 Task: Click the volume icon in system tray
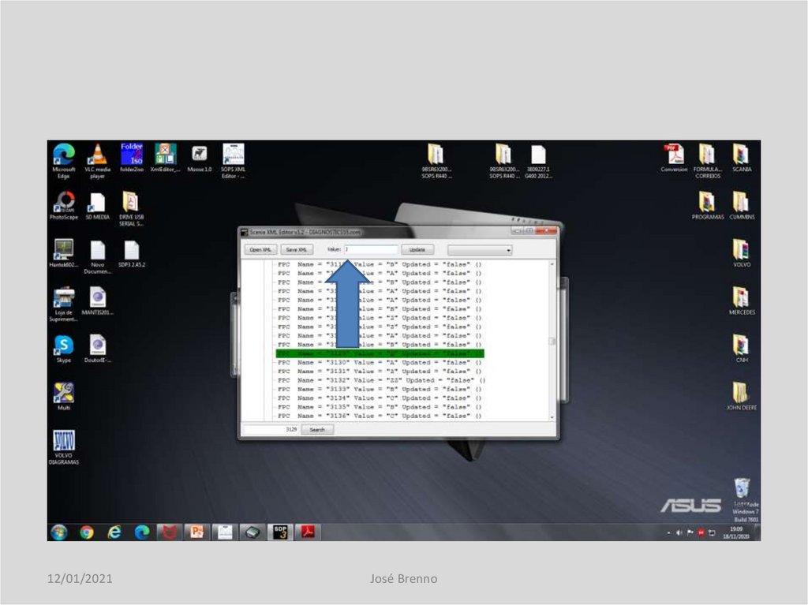[x=679, y=532]
